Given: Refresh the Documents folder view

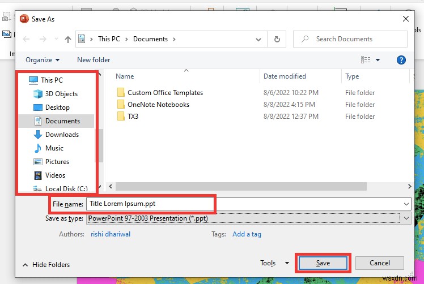Looking at the screenshot, I should pos(277,40).
